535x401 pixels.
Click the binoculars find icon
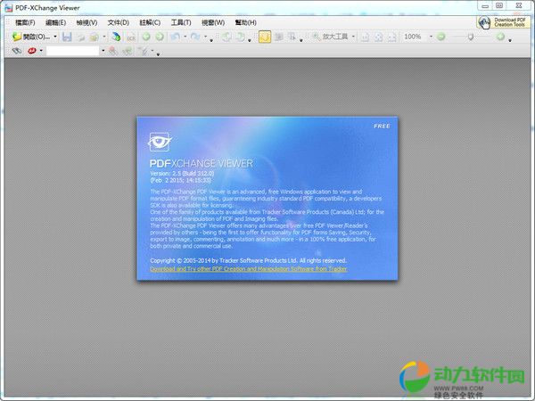pyautogui.click(x=16, y=52)
